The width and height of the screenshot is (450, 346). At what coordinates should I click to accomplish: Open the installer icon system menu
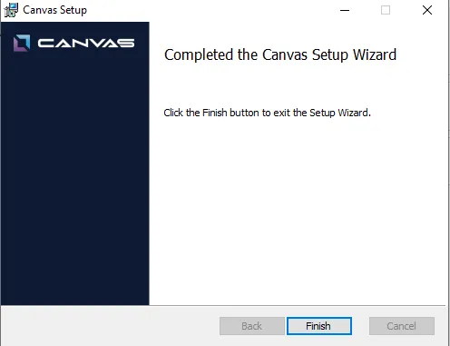pyautogui.click(x=11, y=10)
